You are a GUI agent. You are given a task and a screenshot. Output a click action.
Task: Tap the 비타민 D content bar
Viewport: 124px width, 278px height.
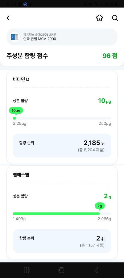[x=62, y=118]
